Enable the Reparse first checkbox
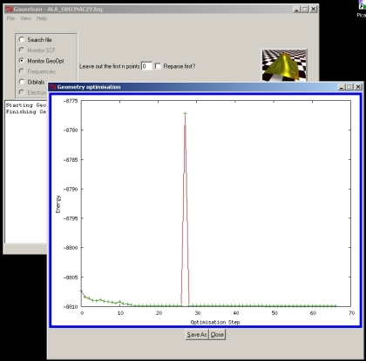Screen dimensions: 366x361 coord(158,66)
